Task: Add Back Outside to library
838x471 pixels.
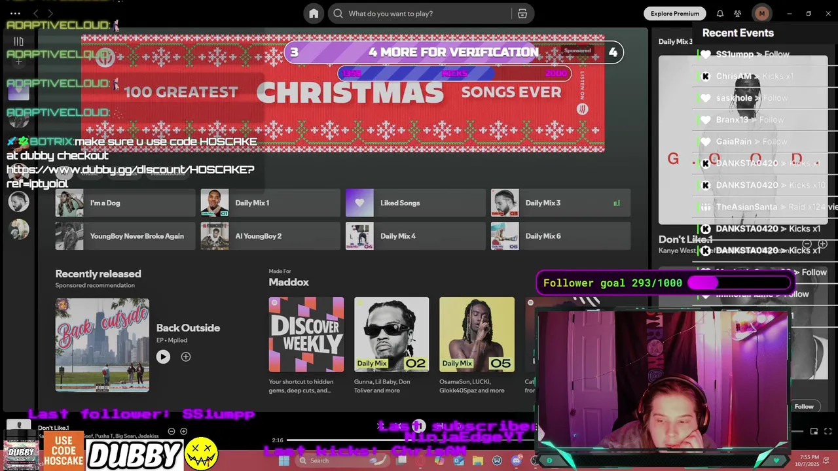Action: [x=186, y=357]
